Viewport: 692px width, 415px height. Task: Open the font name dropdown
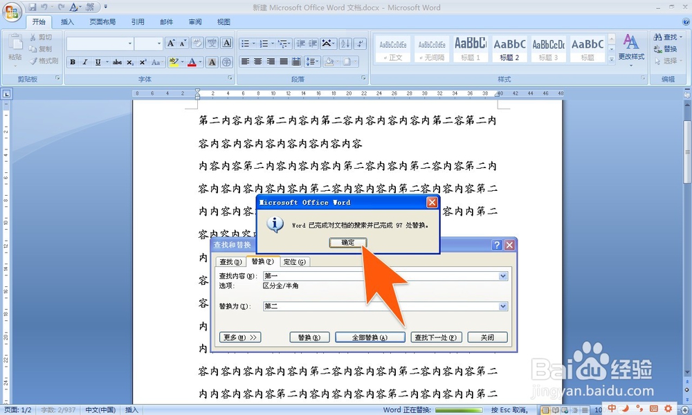click(x=130, y=43)
